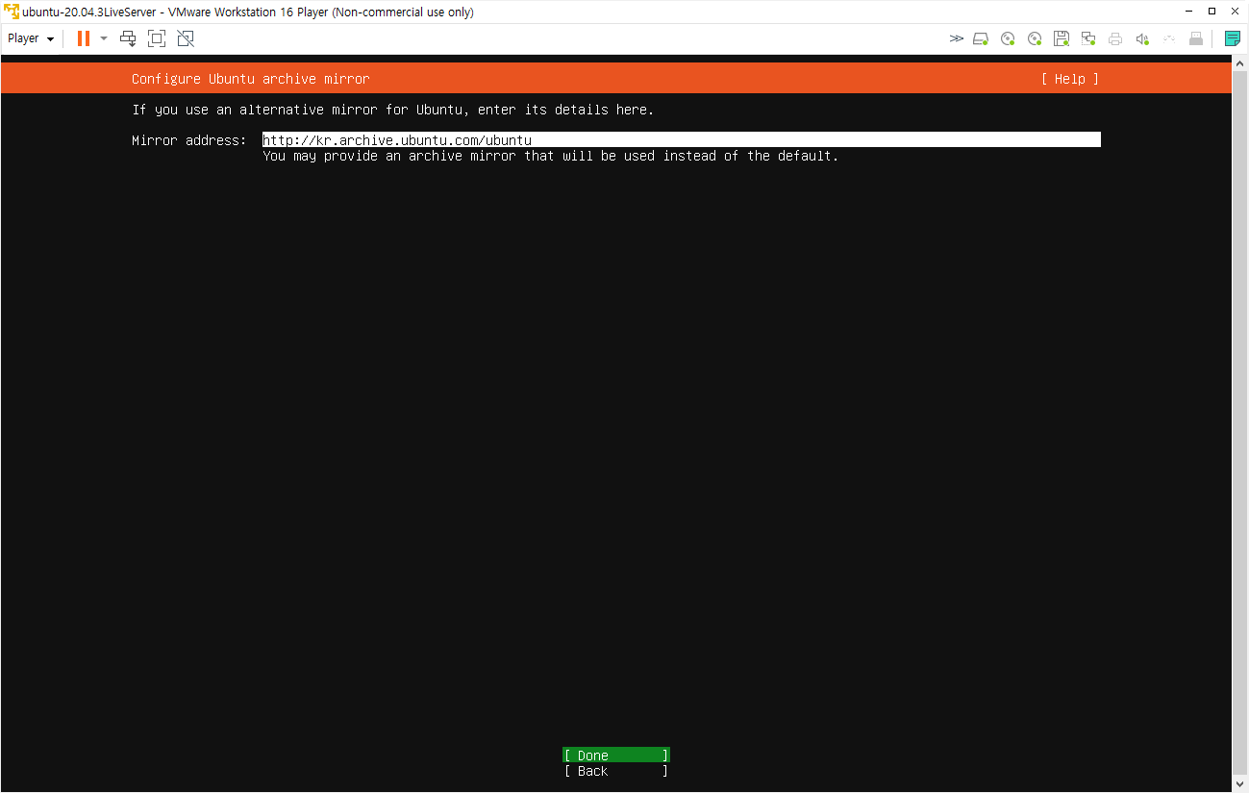Click the 'Mirror address:' label

tap(188, 140)
